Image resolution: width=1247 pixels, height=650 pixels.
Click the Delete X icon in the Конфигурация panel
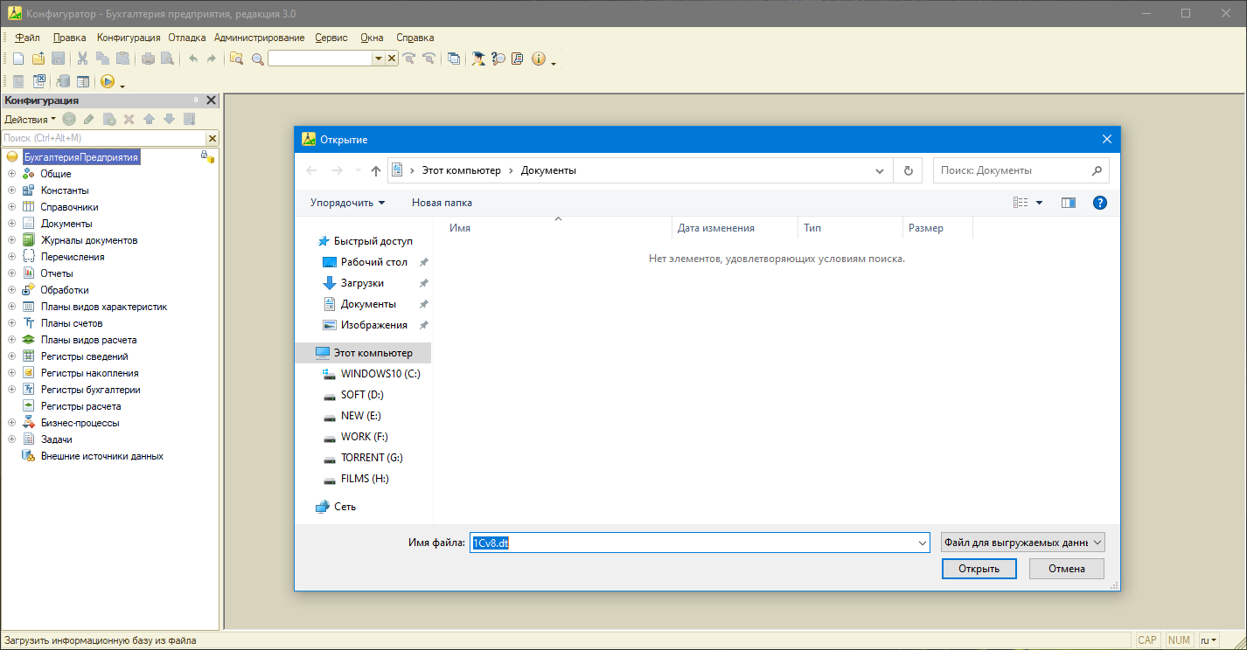click(x=129, y=119)
